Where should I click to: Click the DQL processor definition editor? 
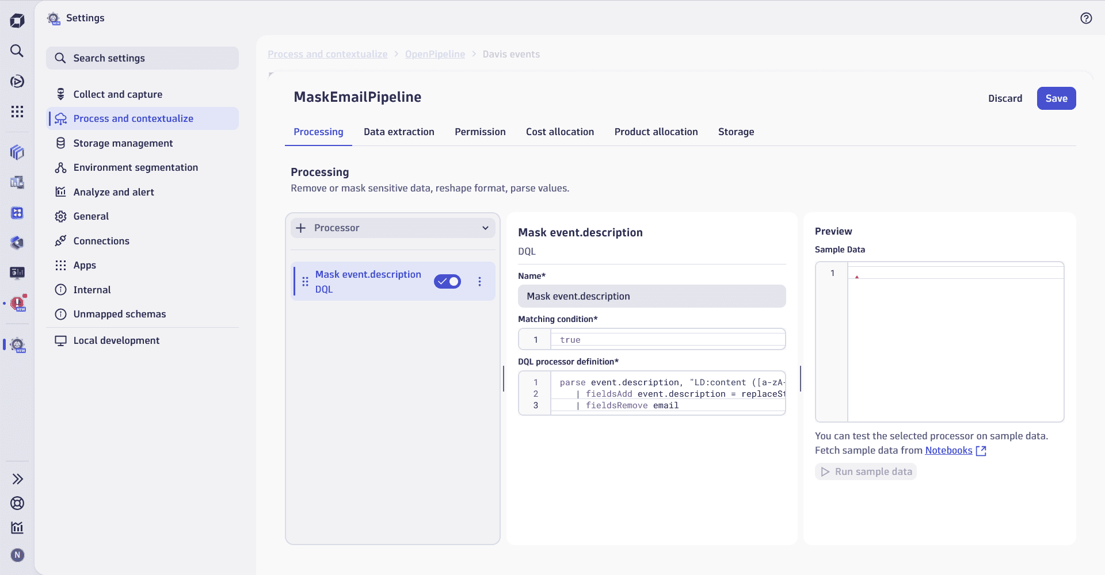[651, 393]
